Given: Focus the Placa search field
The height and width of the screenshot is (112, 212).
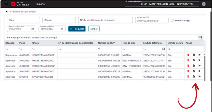Looking at the screenshot, I should 23,20.
